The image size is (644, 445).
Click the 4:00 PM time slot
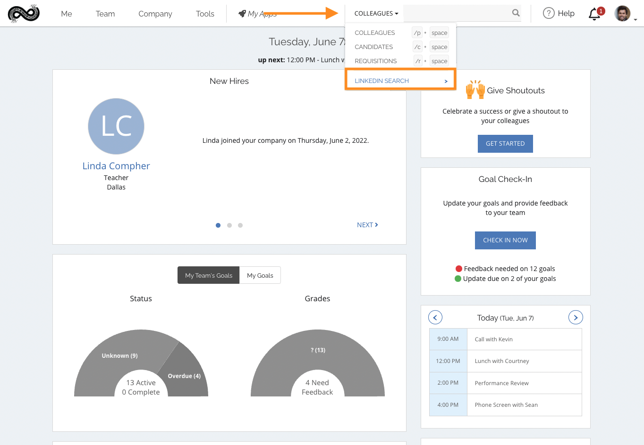448,405
